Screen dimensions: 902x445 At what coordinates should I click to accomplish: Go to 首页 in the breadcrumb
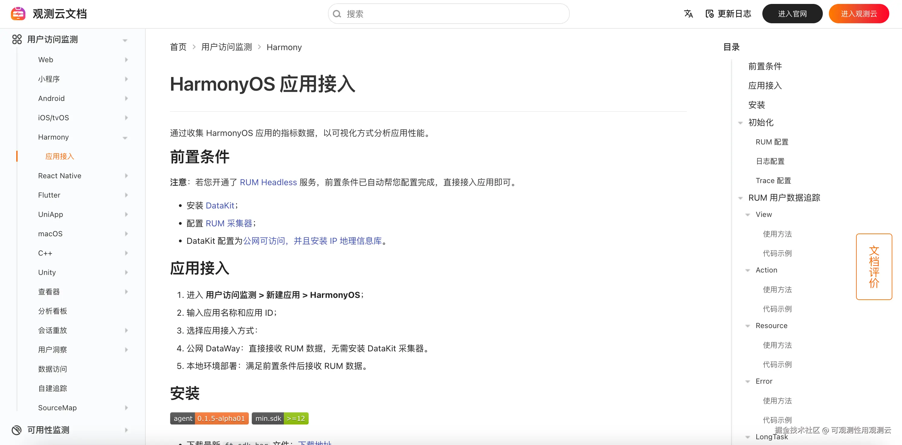pyautogui.click(x=178, y=47)
